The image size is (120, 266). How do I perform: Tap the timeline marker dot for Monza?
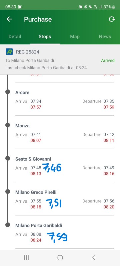(x=8, y=125)
